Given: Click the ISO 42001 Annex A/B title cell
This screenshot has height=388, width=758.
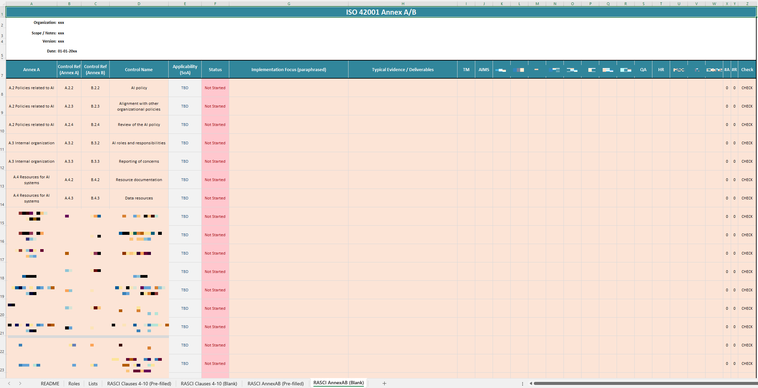Looking at the screenshot, I should [x=381, y=12].
